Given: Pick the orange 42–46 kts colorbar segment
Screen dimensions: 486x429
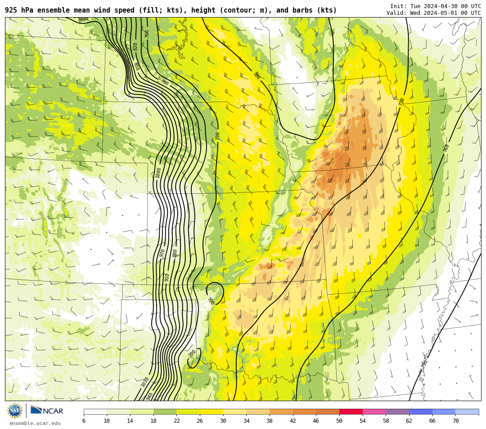Looking at the screenshot, I should click(304, 411).
